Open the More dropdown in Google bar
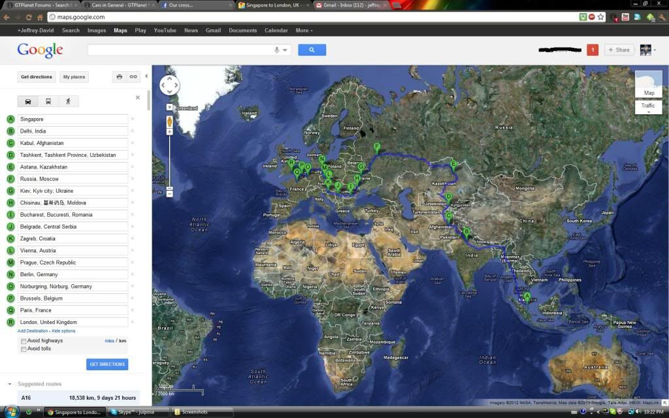This screenshot has width=669, height=418. click(x=304, y=30)
